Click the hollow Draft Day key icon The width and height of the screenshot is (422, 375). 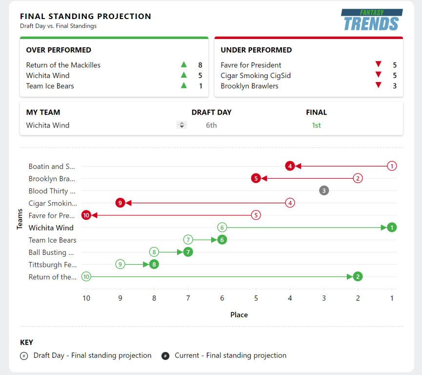point(24,356)
